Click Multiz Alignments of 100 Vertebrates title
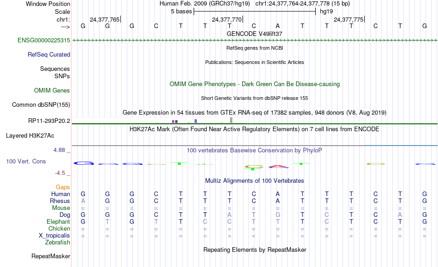Screen dimensions: 438x267 point(255,180)
